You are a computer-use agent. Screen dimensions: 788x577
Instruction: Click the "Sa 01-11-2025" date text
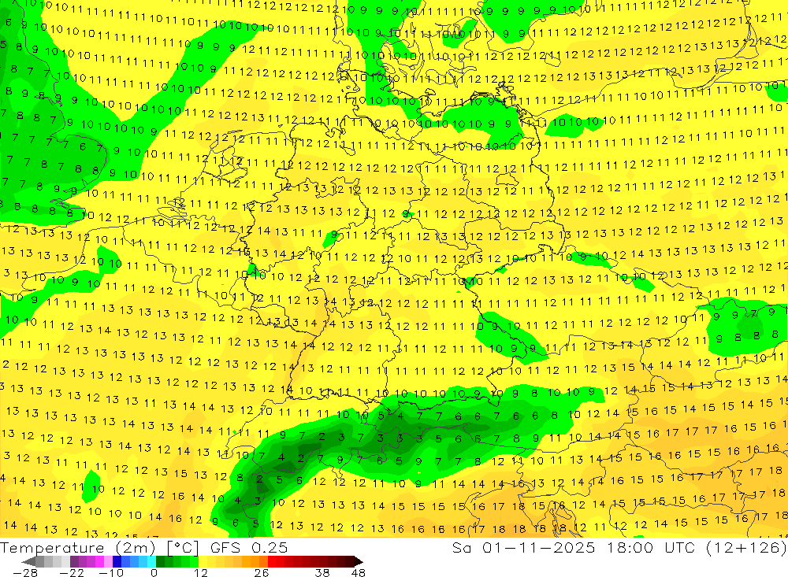pyautogui.click(x=523, y=547)
